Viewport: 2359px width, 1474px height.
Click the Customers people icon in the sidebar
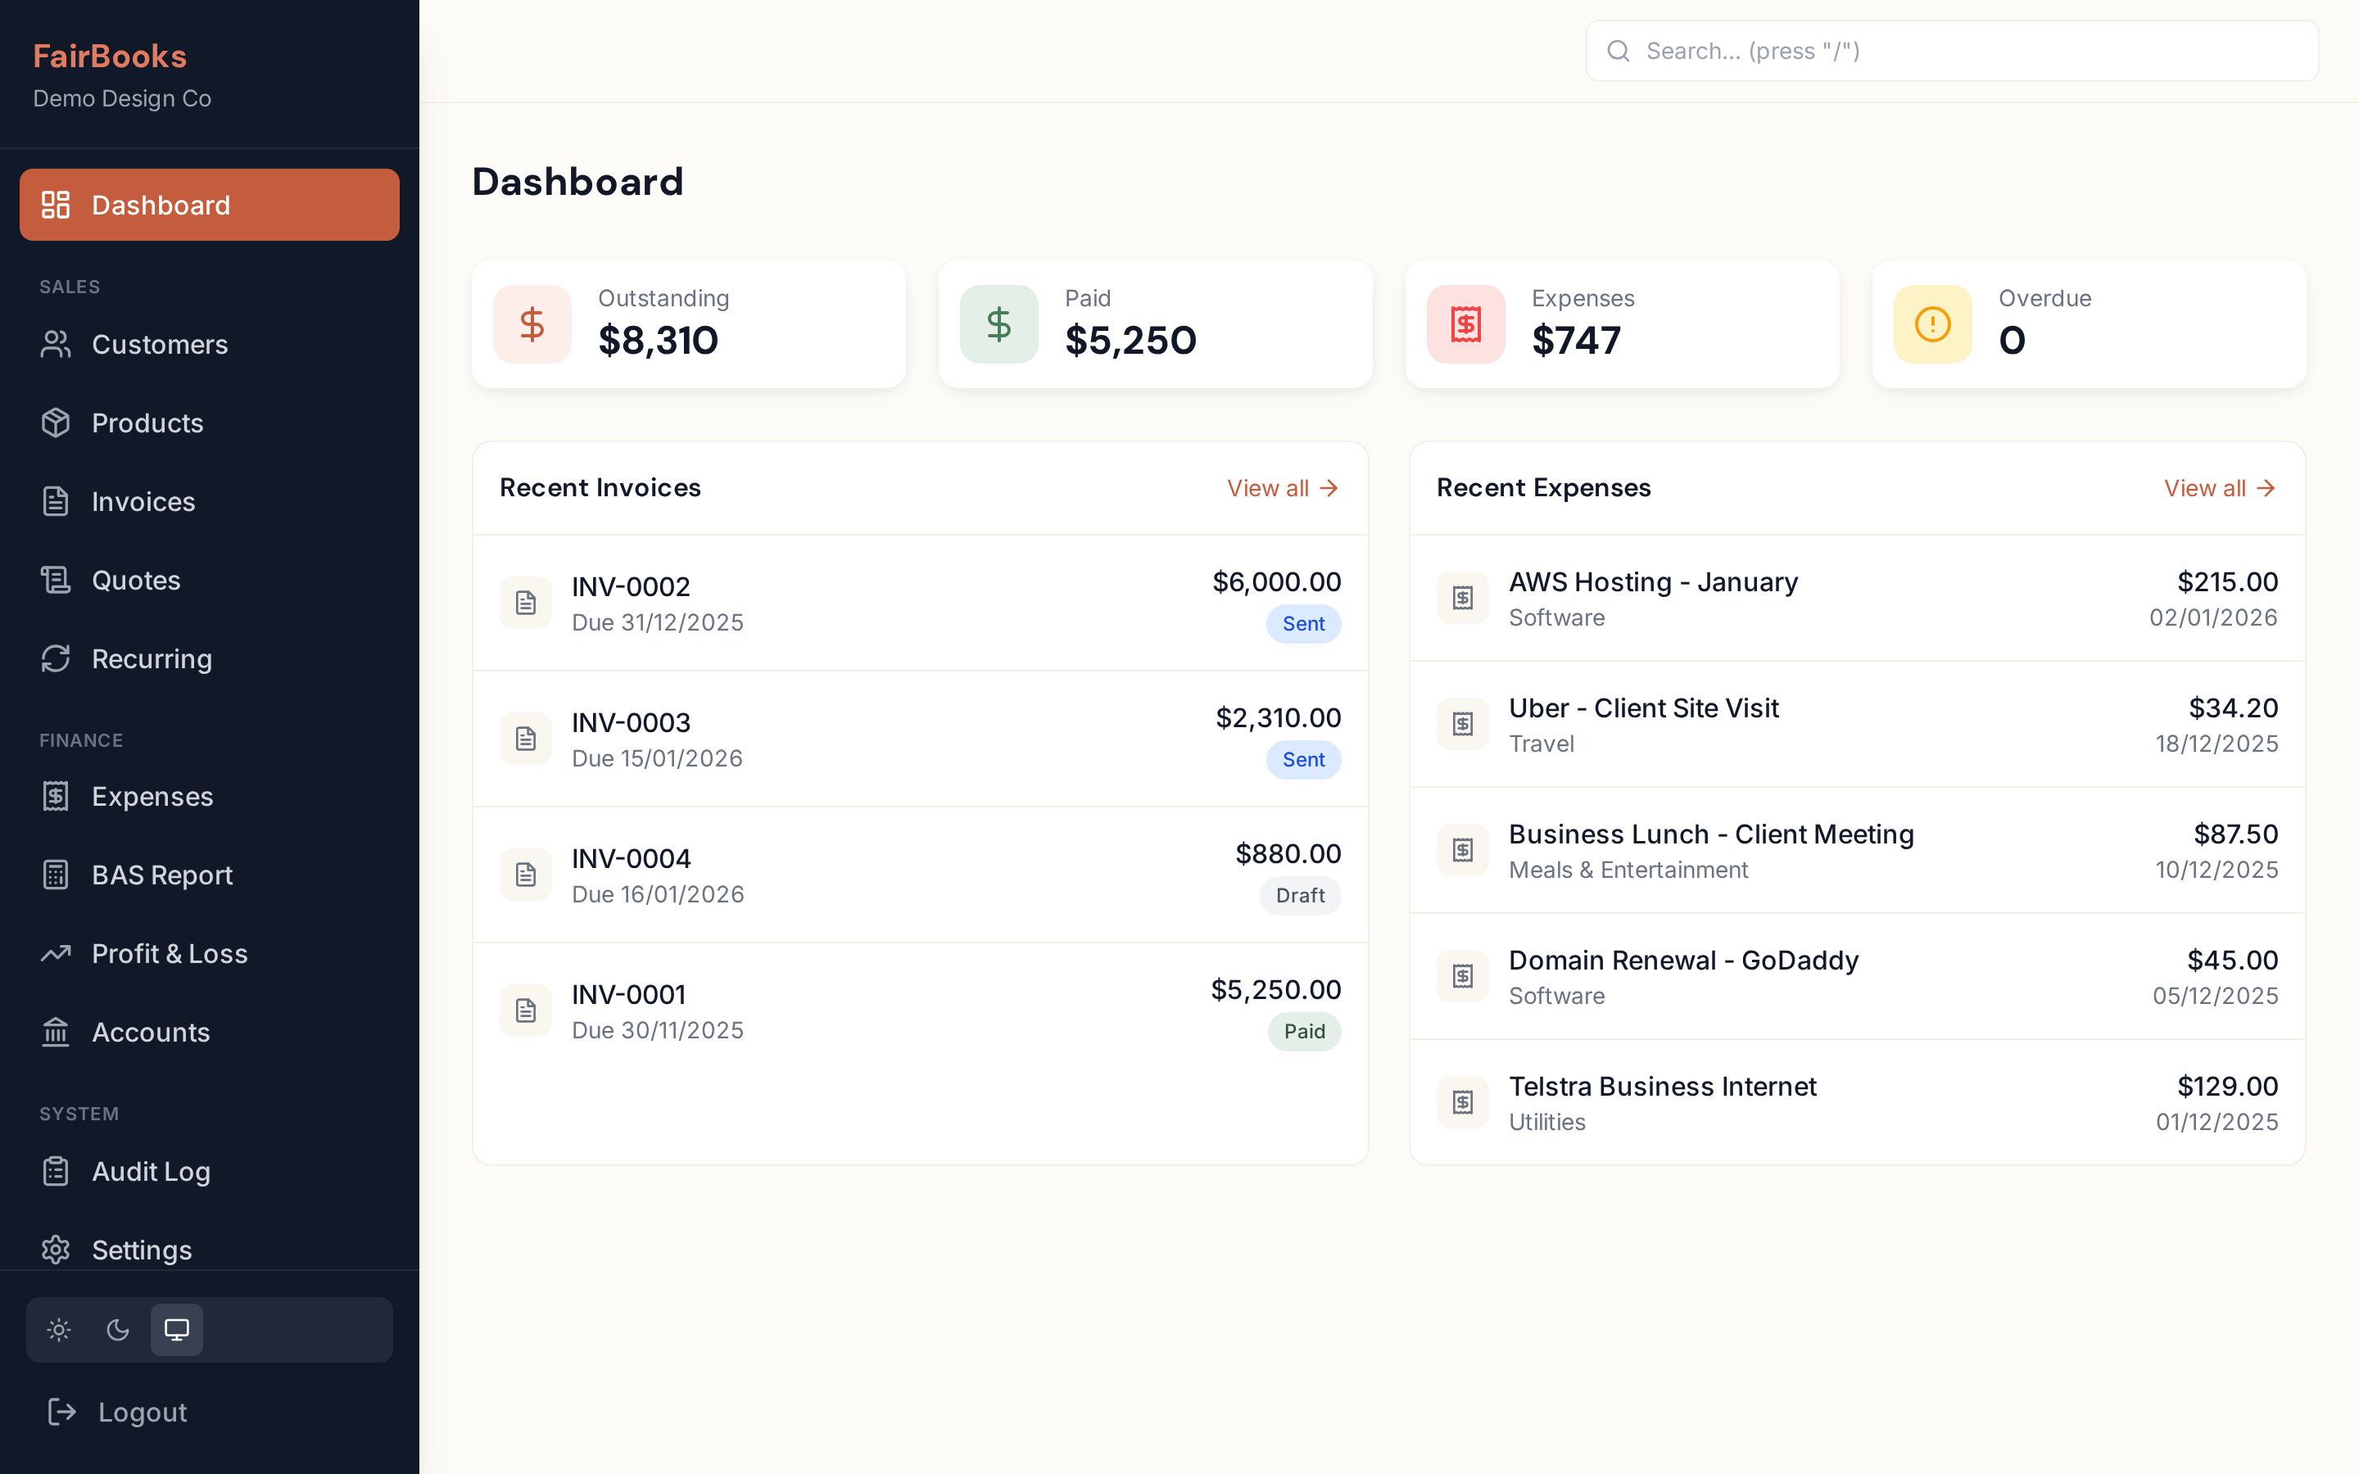pyautogui.click(x=56, y=344)
